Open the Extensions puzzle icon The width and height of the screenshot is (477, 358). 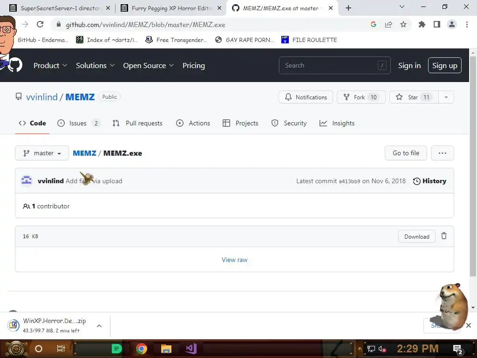coord(422,24)
